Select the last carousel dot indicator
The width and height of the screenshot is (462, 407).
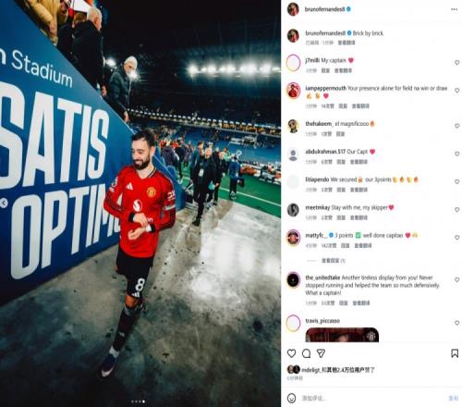point(144,401)
